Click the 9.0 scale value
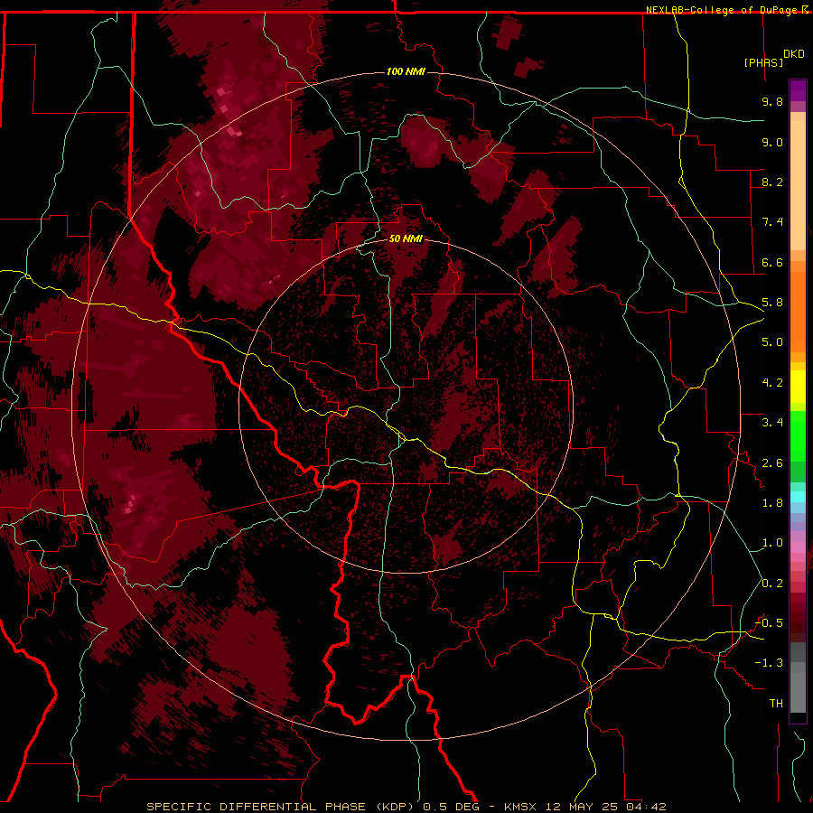Image resolution: width=813 pixels, height=813 pixels. [x=772, y=142]
